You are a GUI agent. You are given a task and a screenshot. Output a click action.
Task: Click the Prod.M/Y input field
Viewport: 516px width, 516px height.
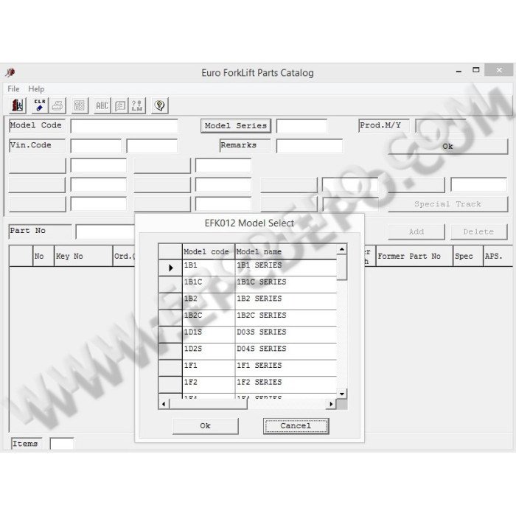click(x=441, y=126)
